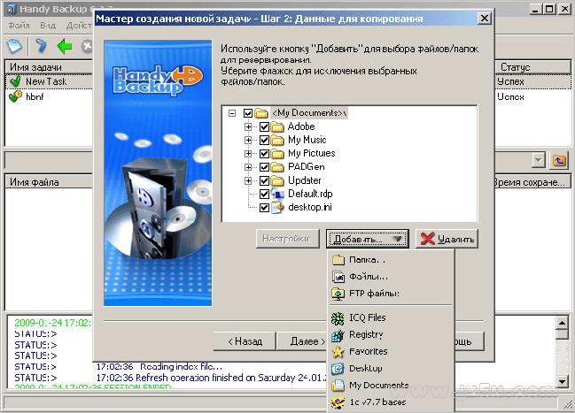This screenshot has width=575, height=413.
Task: Uncheck the Default.rdp checkbox
Action: tap(264, 194)
